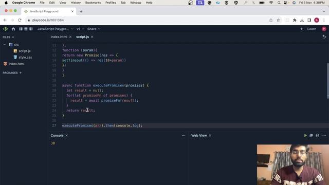The width and height of the screenshot is (329, 185).
Task: Click the PlayCode logo icon
Action: [x=6, y=29]
